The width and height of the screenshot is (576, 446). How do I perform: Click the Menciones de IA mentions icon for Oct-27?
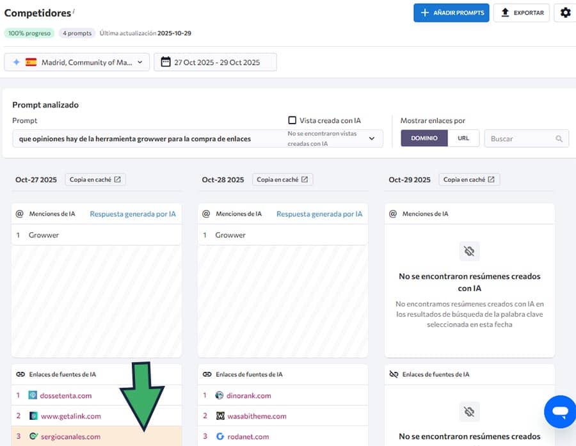pos(20,214)
